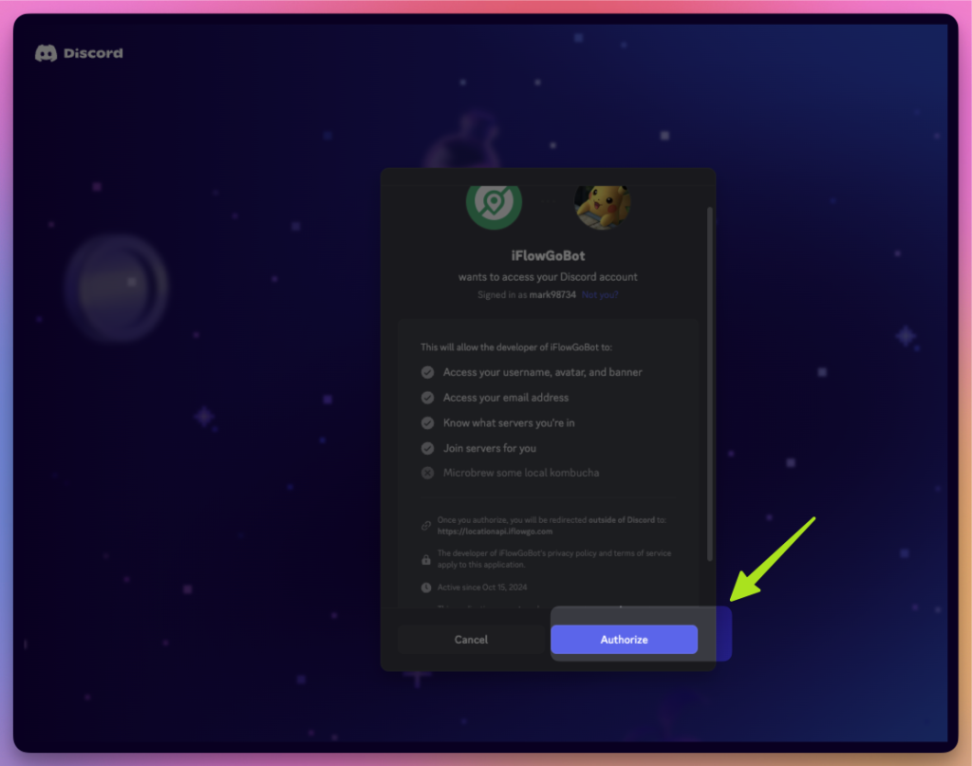Click the dialog's vertical scrollbar
The image size is (972, 766).
pyautogui.click(x=710, y=384)
